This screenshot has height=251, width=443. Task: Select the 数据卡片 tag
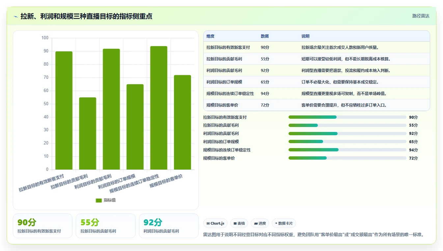(284, 223)
